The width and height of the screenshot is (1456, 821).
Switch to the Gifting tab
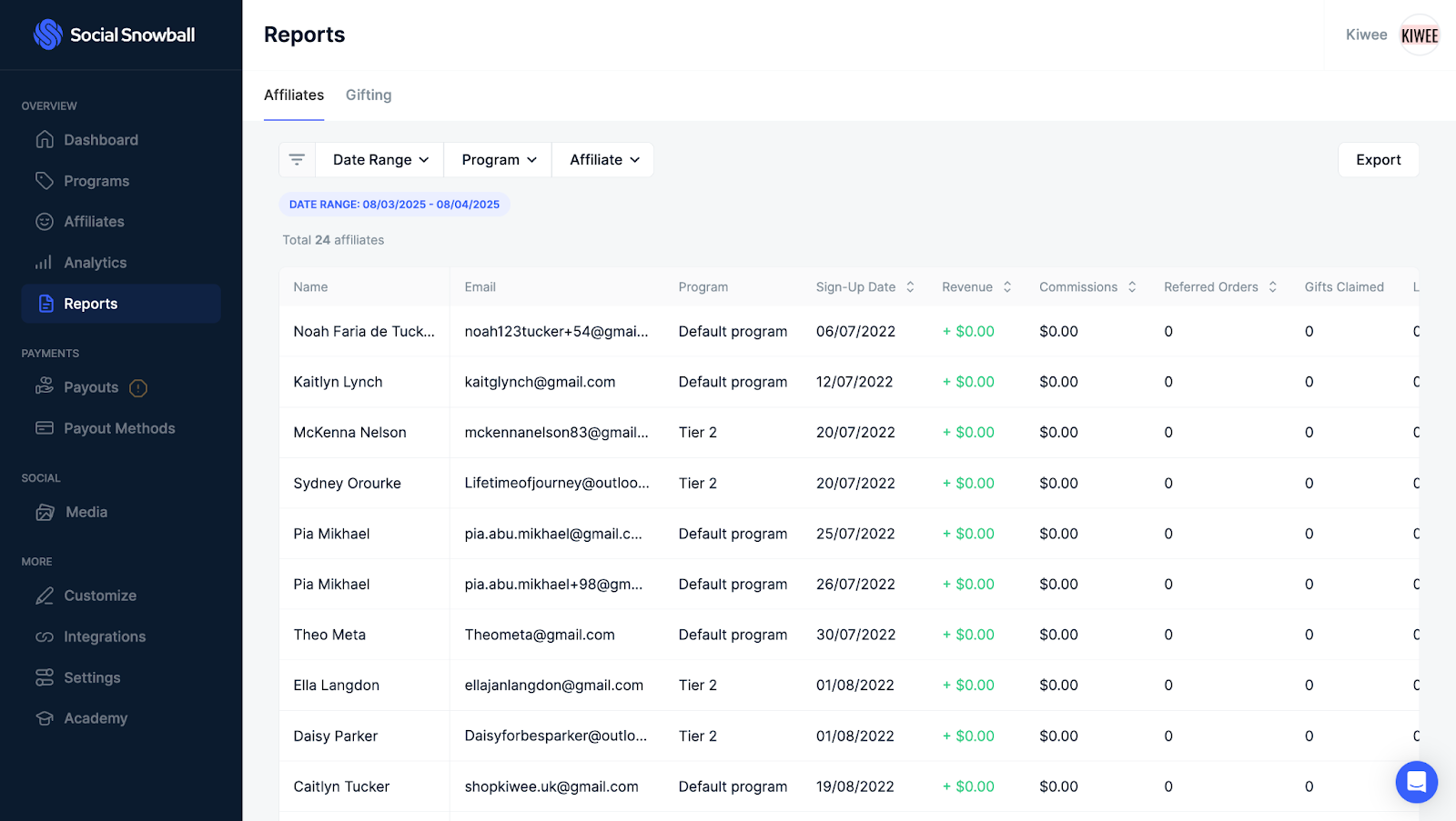[368, 95]
